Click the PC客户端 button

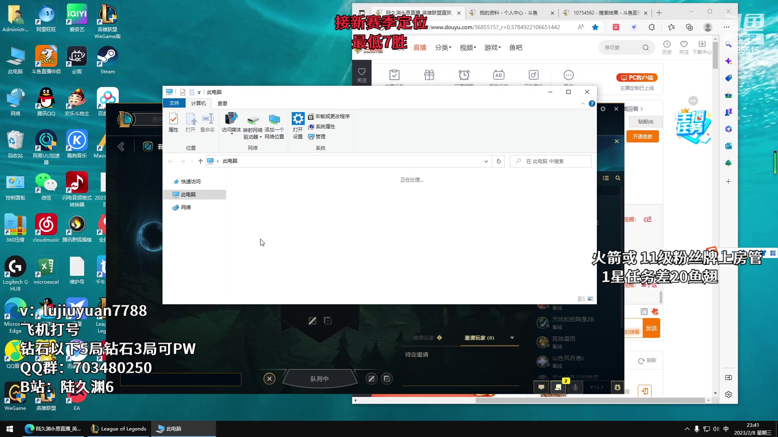(x=637, y=78)
